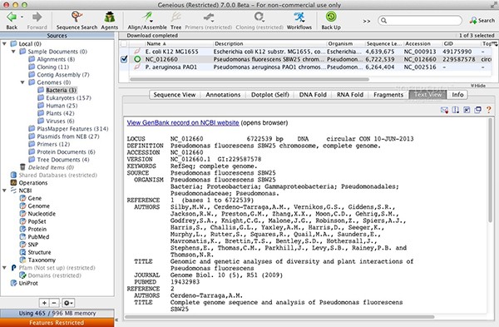Select the NCBI Nucleotide database
The height and width of the screenshot is (327, 499).
coord(37,214)
